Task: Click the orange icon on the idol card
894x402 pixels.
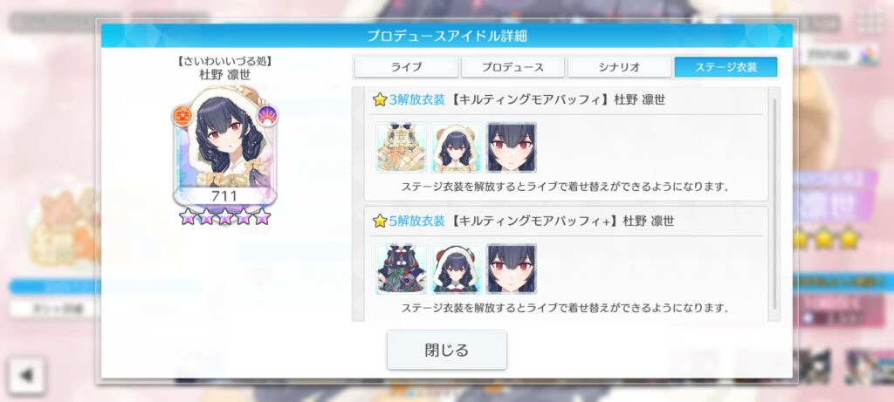Action: [182, 116]
